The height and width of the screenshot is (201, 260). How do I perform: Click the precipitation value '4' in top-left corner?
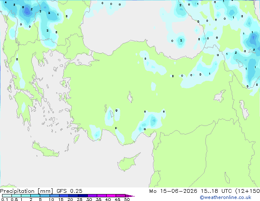tap(6, 2)
